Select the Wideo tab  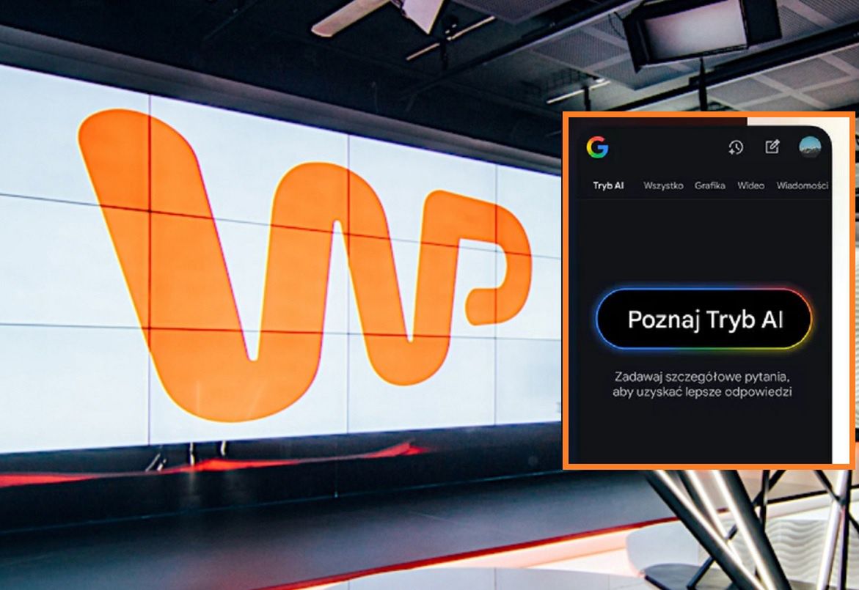(x=750, y=186)
